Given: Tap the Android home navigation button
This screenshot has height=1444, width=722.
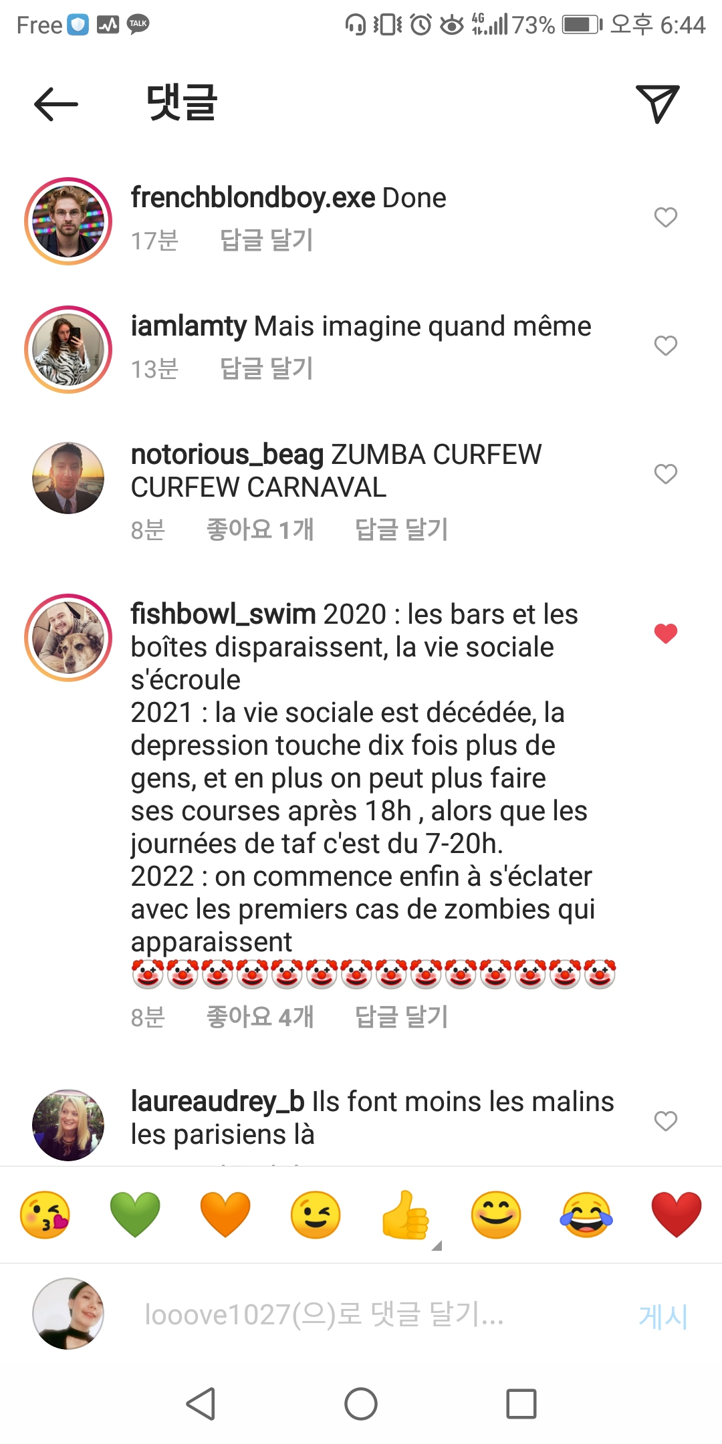Looking at the screenshot, I should point(361,1404).
